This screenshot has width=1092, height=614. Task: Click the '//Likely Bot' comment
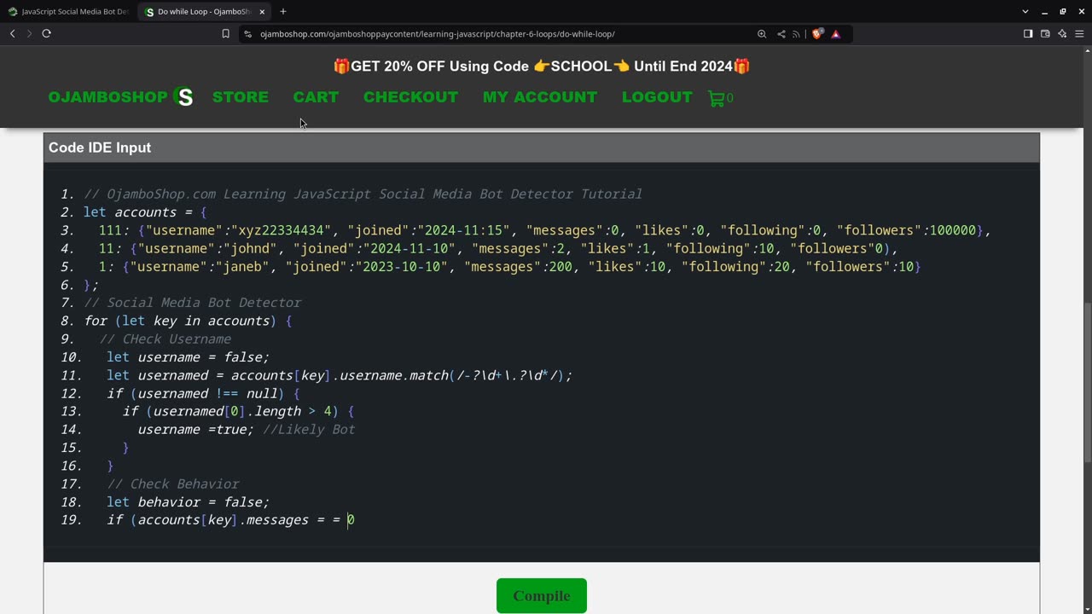[309, 429]
